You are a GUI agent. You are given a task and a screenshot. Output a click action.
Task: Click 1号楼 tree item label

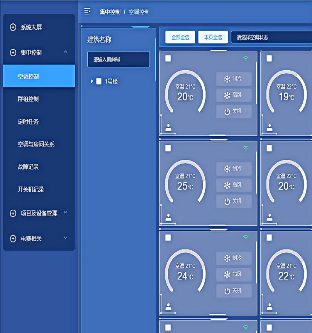tap(111, 81)
